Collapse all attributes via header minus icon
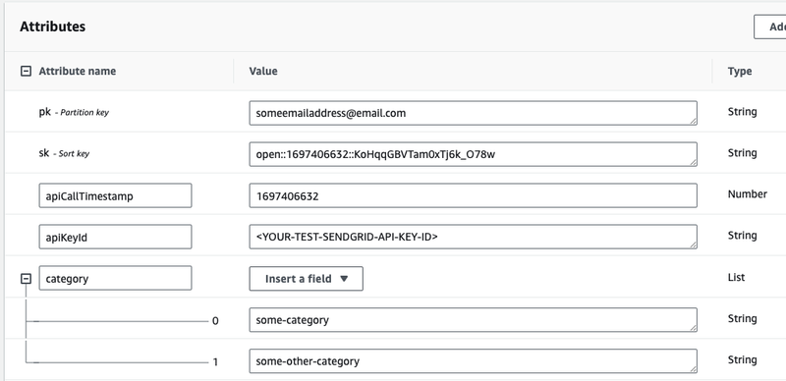The width and height of the screenshot is (786, 381). (26, 71)
